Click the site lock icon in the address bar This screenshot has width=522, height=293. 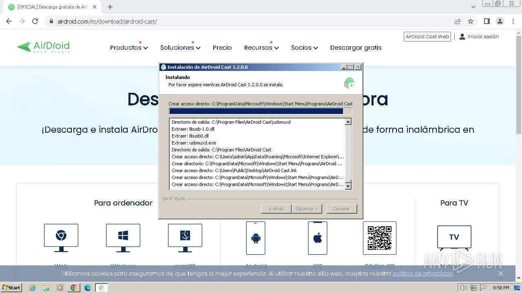51,21
